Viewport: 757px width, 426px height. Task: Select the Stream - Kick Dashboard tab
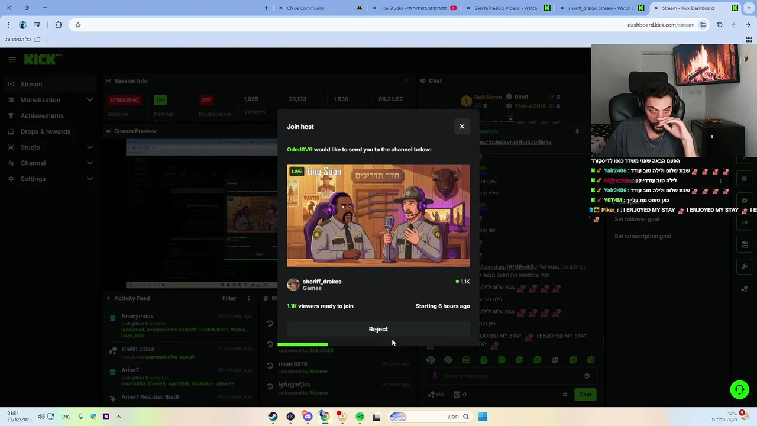(x=695, y=8)
